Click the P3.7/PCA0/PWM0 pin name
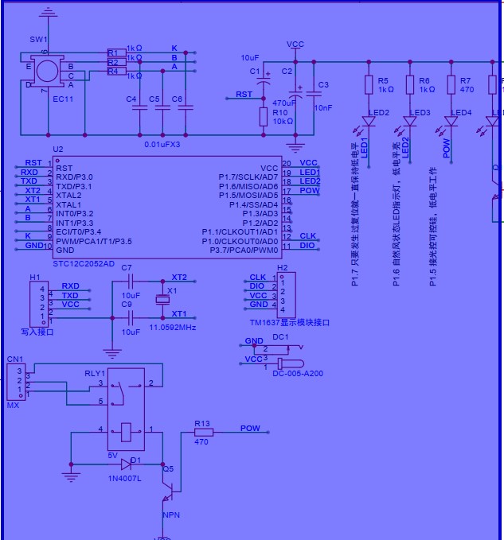This screenshot has height=540, width=504. click(x=244, y=250)
